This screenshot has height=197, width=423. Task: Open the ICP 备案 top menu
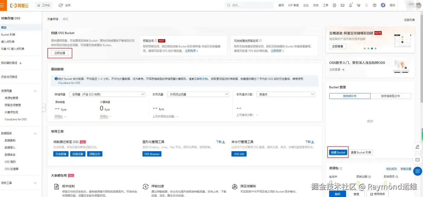(293, 5)
